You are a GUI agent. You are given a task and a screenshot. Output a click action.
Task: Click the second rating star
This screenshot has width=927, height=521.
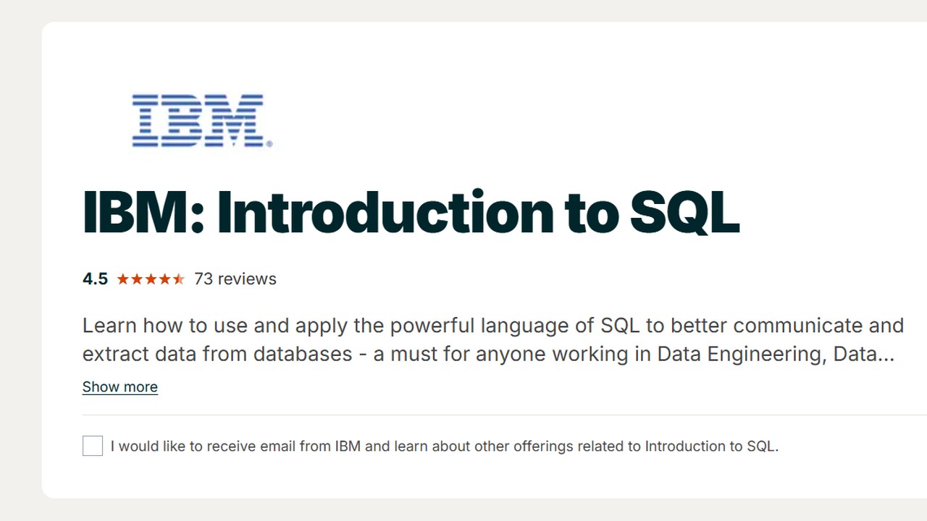coord(137,279)
